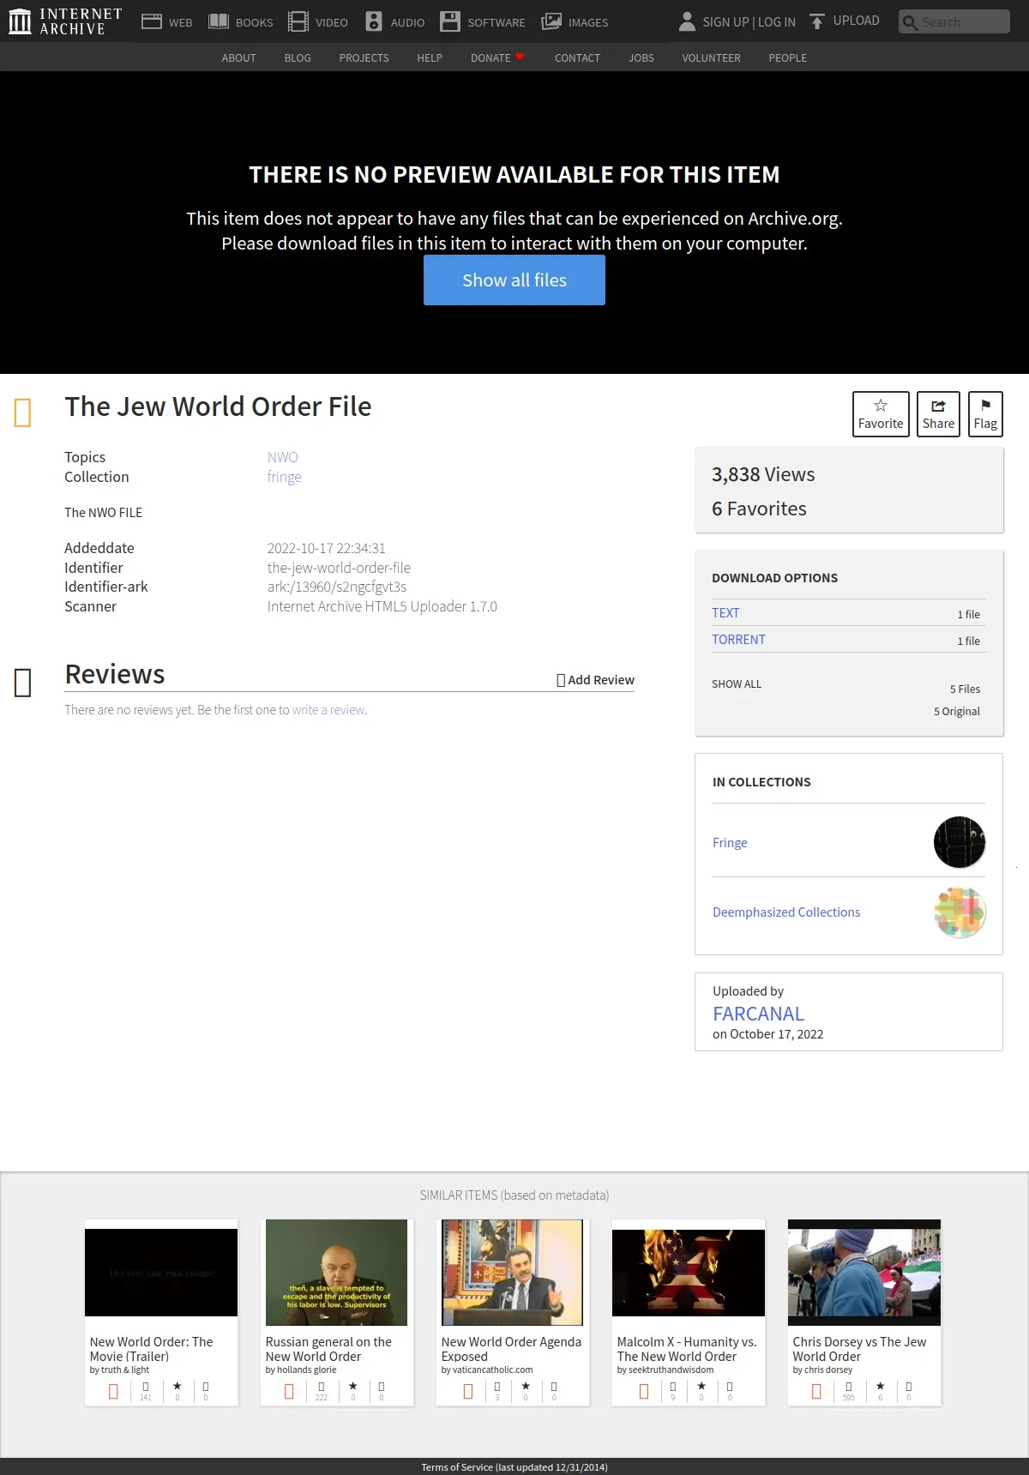Open the Audio section icon
This screenshot has width=1029, height=1475.
click(374, 21)
